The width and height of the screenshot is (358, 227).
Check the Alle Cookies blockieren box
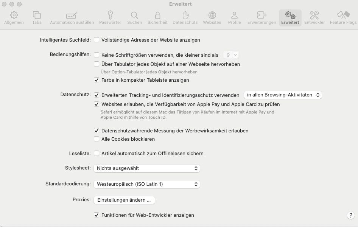[97, 139]
